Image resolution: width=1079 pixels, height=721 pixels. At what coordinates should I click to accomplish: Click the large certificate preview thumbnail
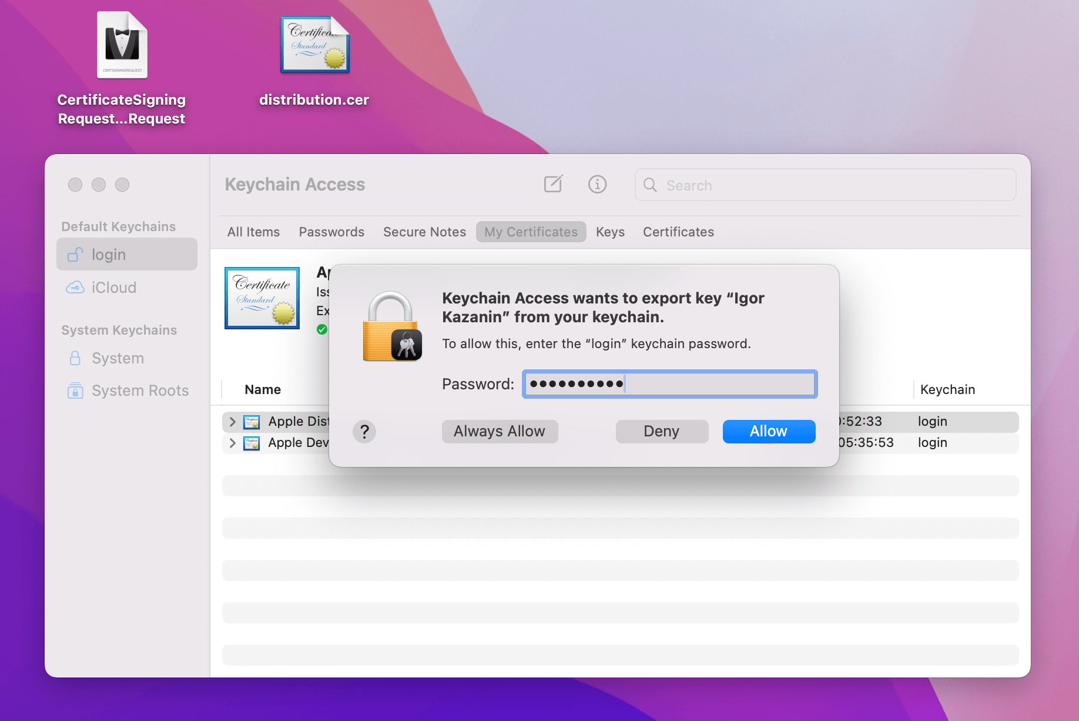(x=262, y=298)
